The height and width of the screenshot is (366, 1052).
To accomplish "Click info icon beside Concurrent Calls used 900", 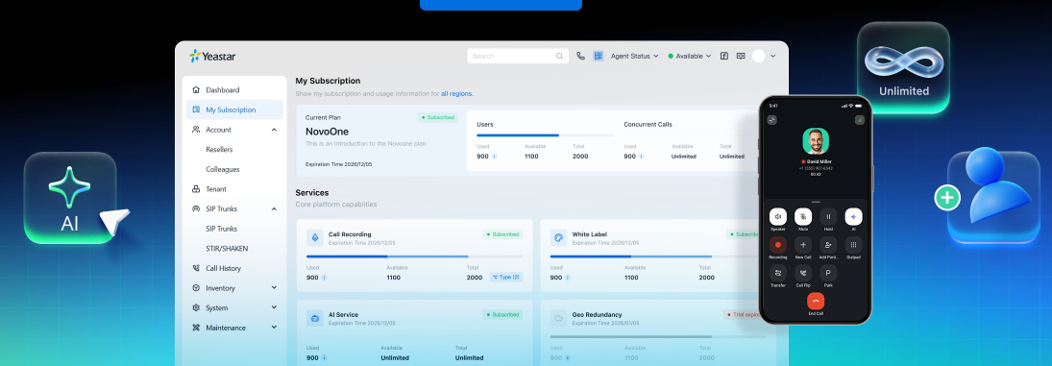I will (x=642, y=157).
